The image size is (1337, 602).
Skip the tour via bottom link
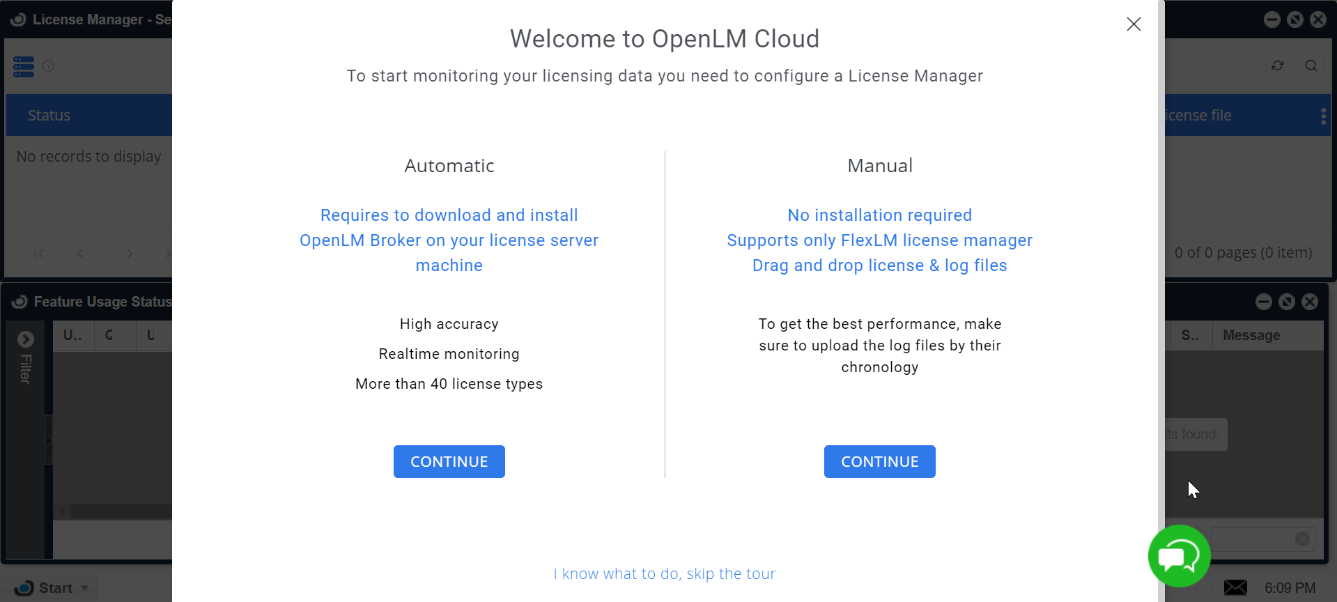664,573
